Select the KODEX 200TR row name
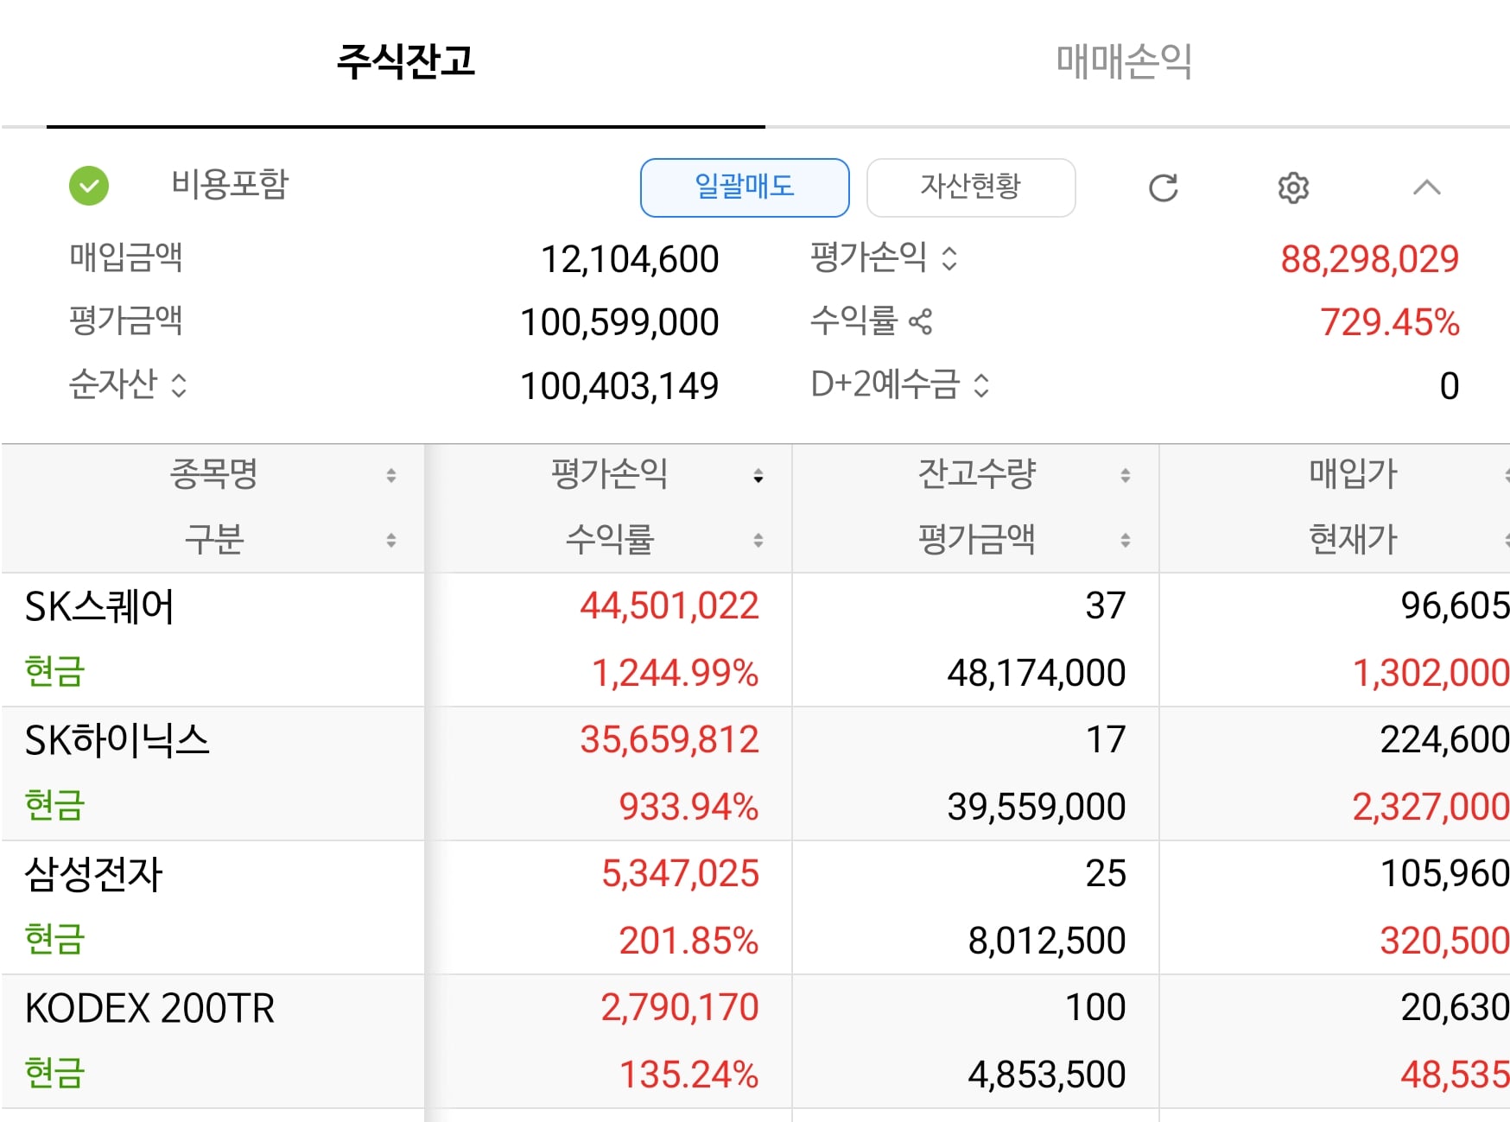1510x1122 pixels. point(149,1008)
